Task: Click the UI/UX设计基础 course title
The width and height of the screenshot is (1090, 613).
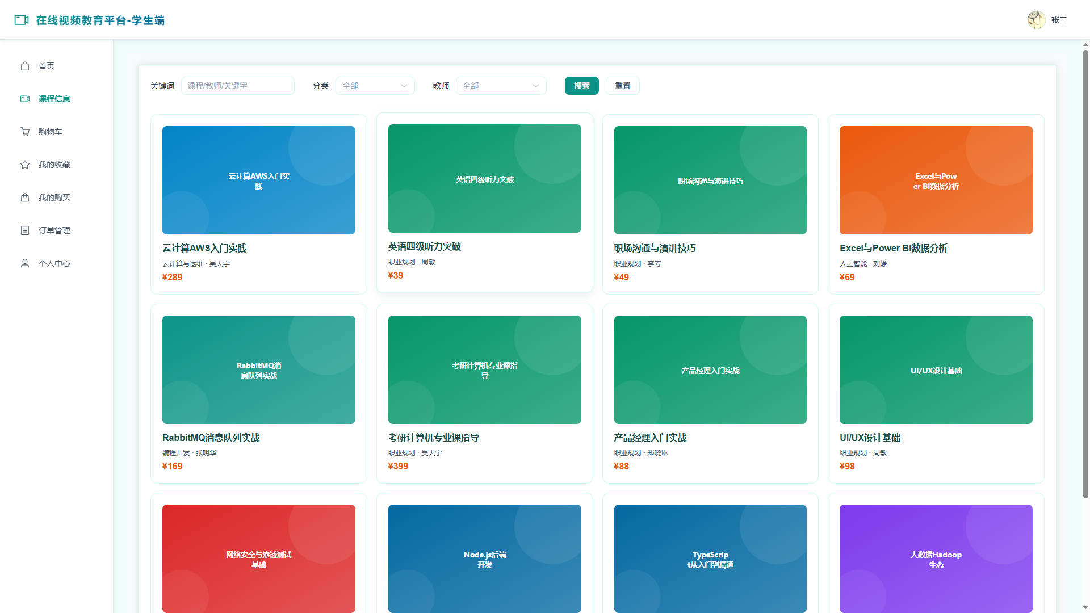Action: tap(870, 438)
